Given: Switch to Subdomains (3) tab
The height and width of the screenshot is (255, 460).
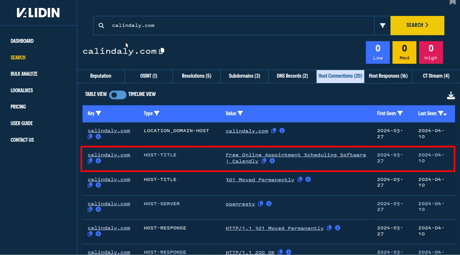Looking at the screenshot, I should pyautogui.click(x=244, y=76).
